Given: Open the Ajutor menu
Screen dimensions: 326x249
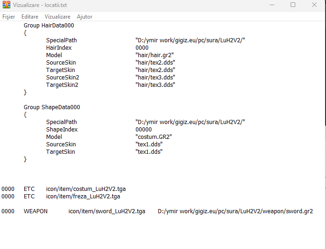Looking at the screenshot, I should [x=84, y=17].
